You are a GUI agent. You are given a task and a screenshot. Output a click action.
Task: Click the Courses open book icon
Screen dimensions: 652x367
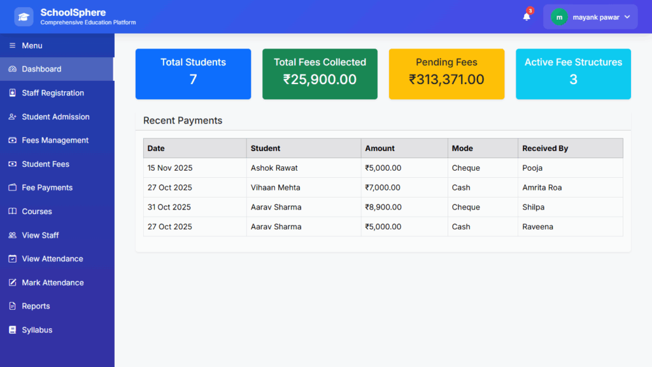[12, 212]
